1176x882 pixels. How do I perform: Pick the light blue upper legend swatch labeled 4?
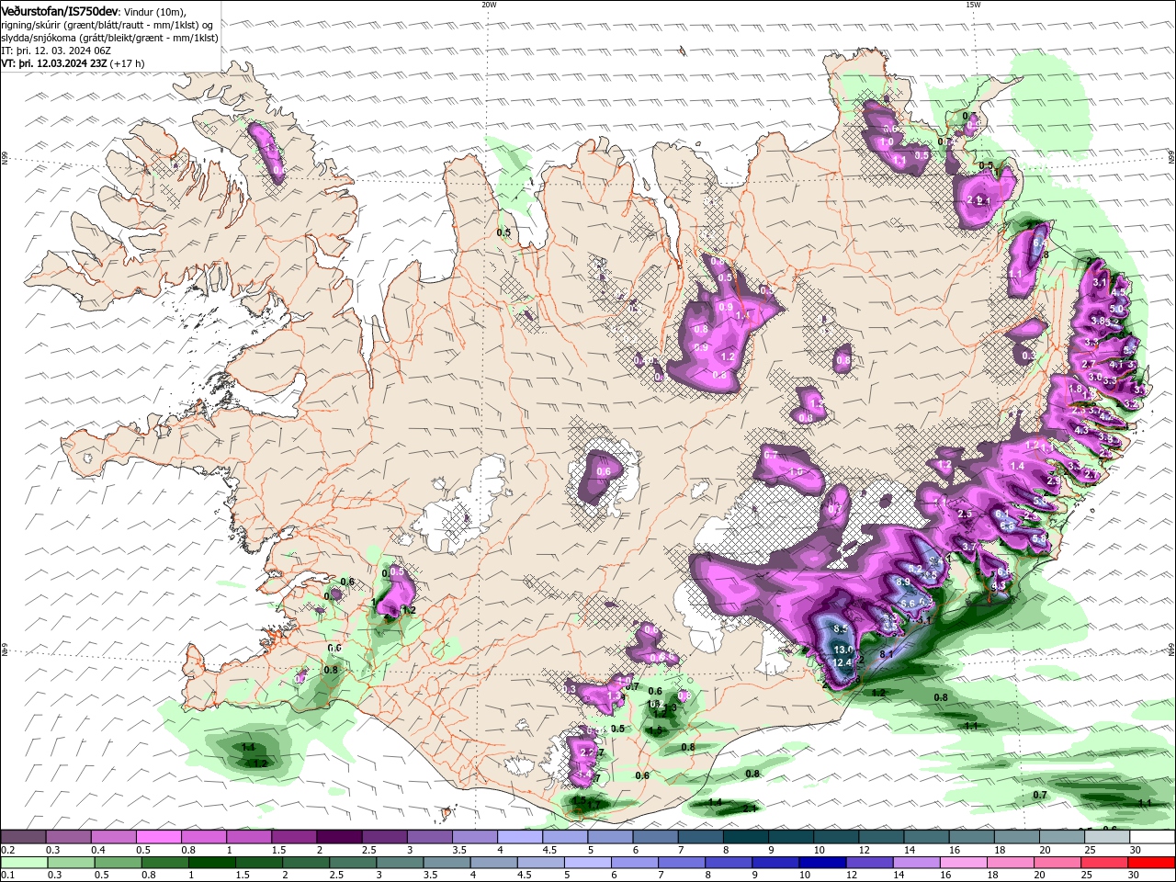click(x=520, y=836)
